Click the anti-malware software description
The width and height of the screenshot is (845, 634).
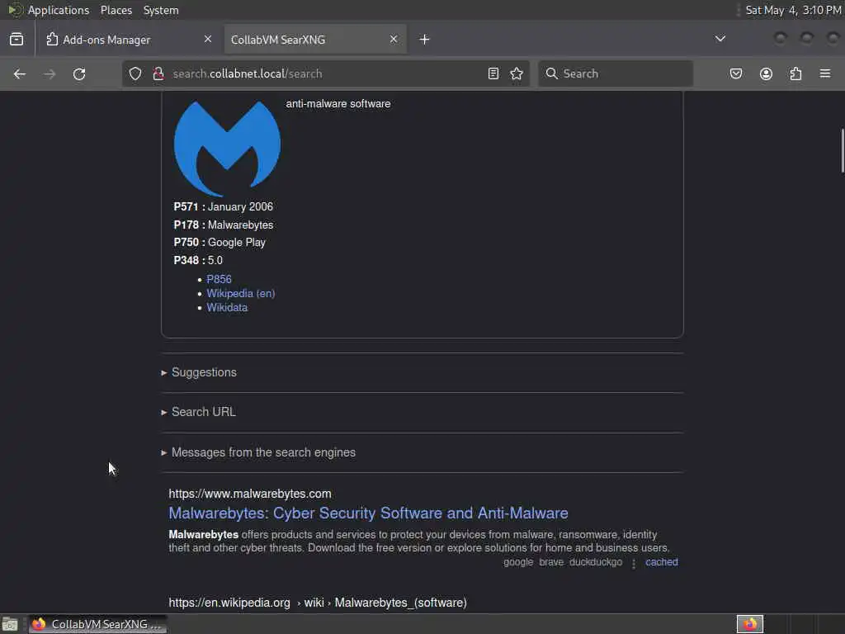(338, 103)
